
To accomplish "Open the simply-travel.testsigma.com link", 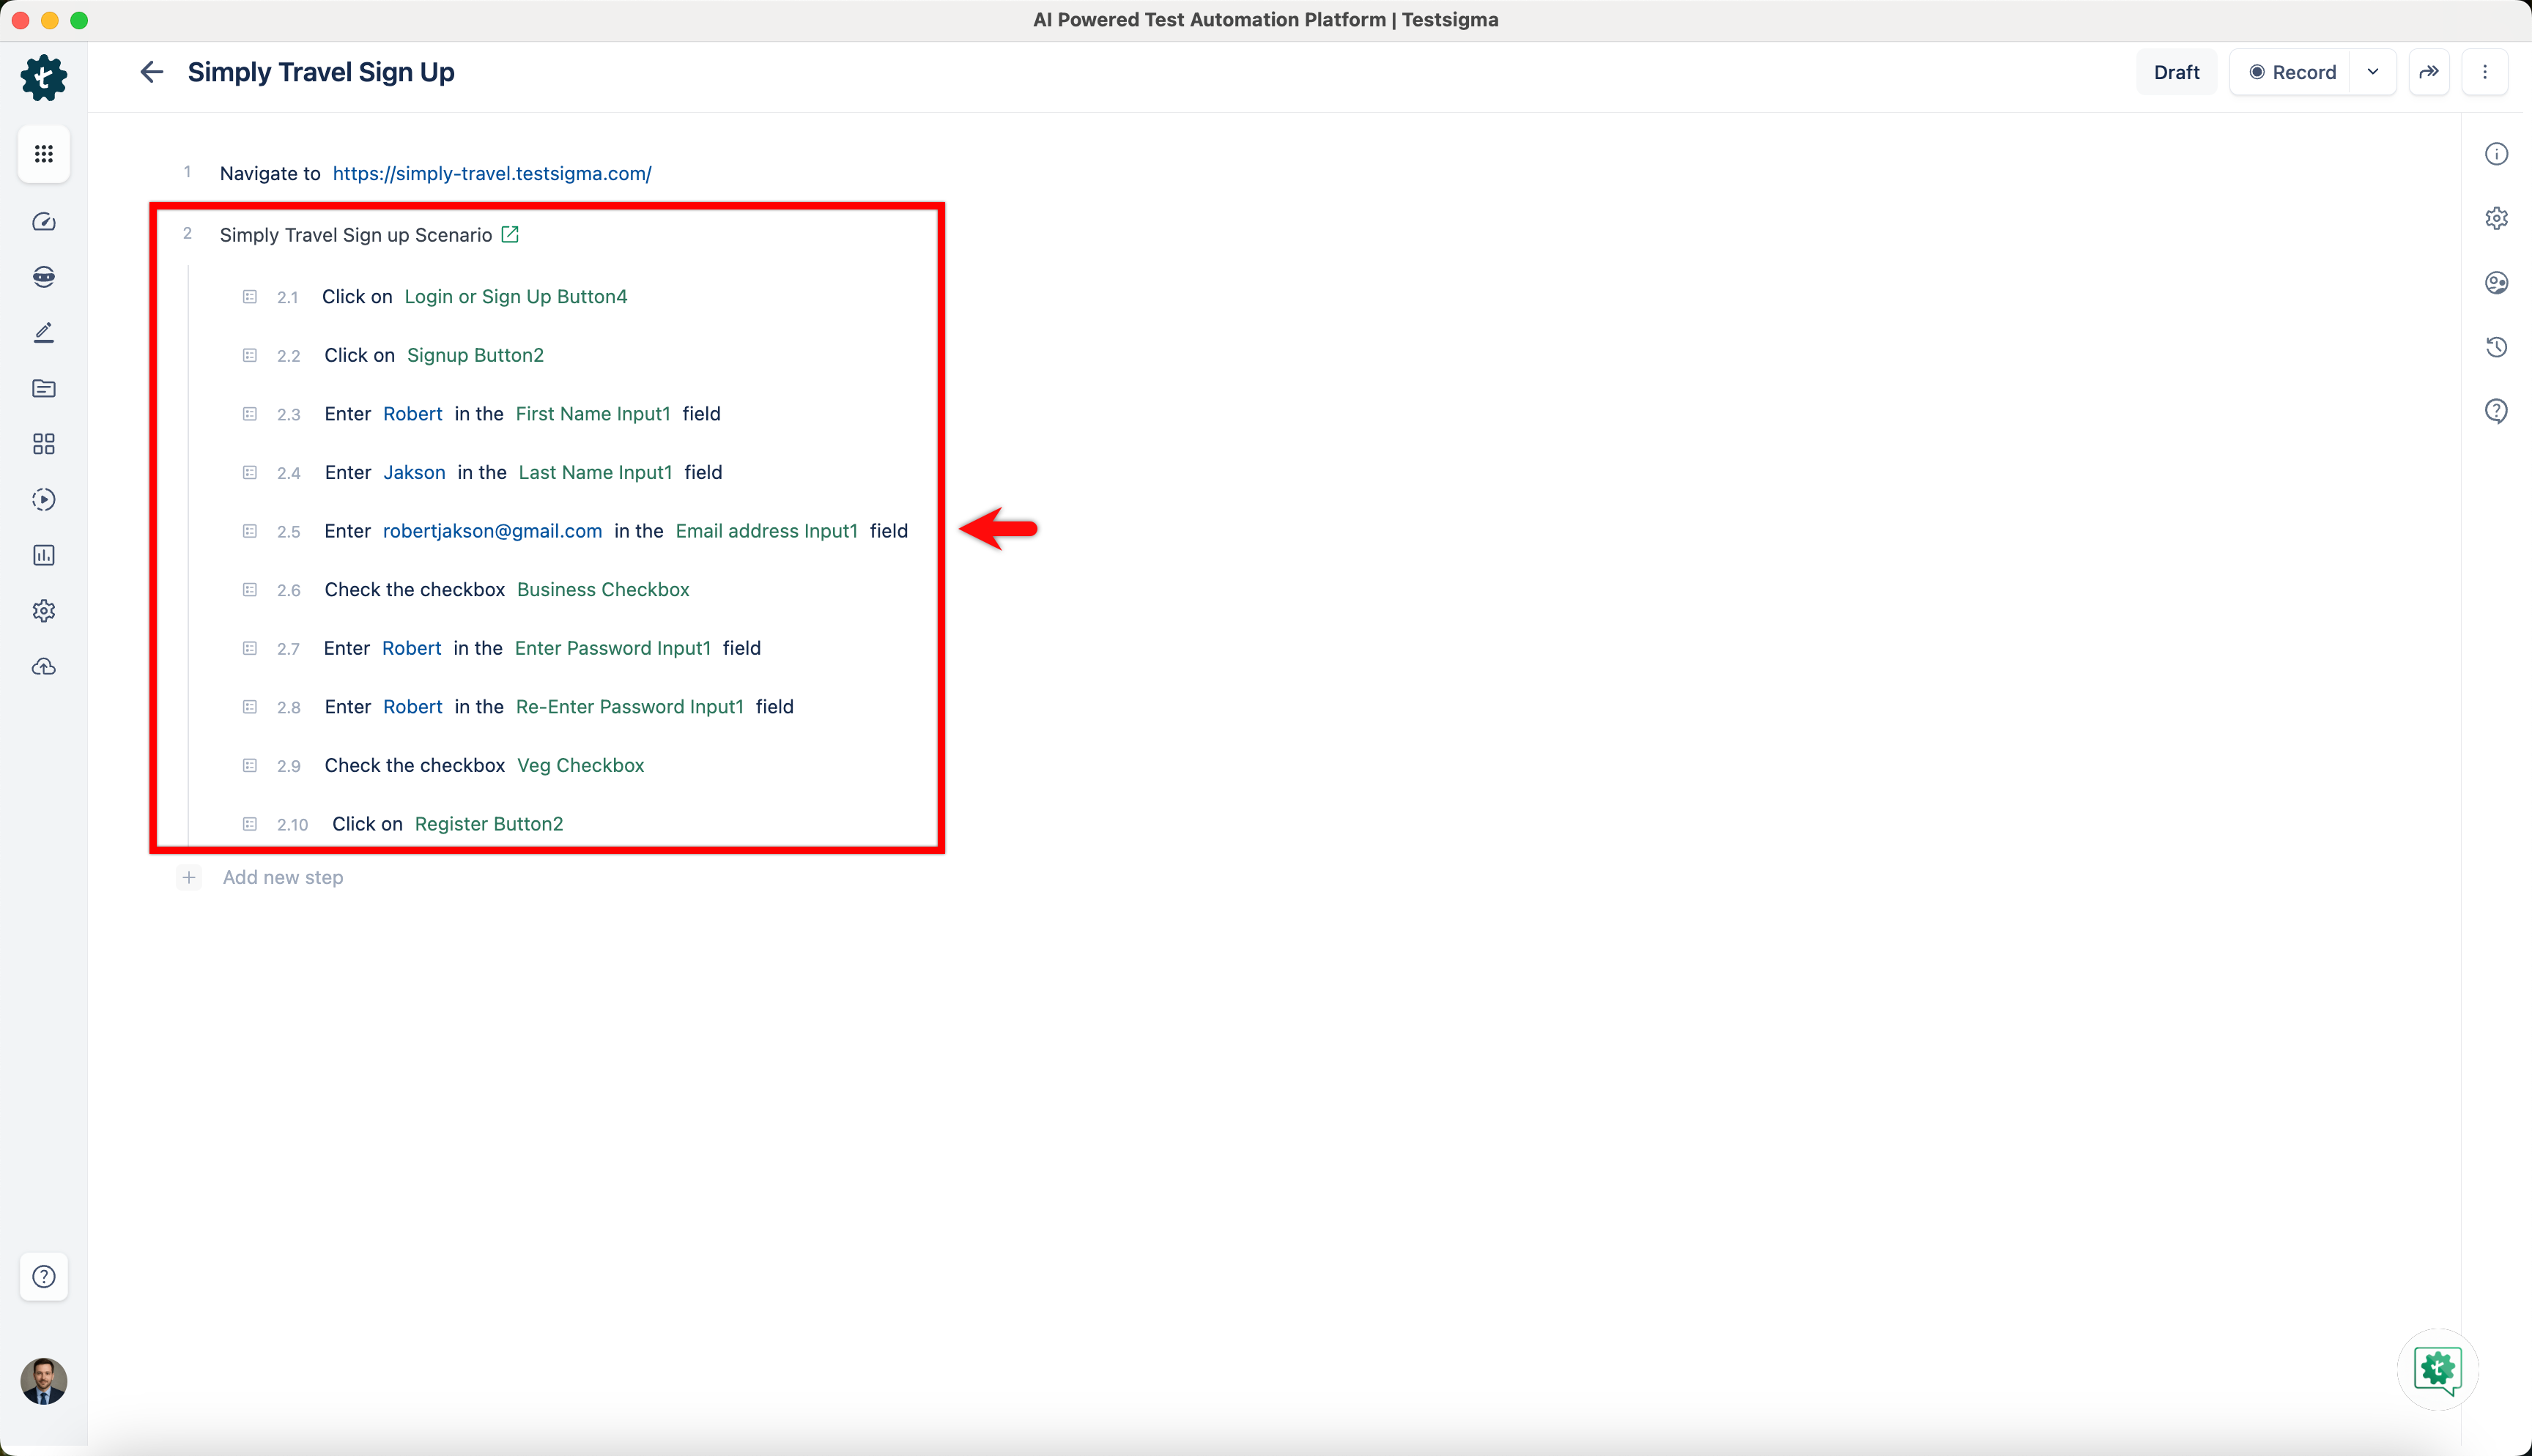I will click(491, 173).
